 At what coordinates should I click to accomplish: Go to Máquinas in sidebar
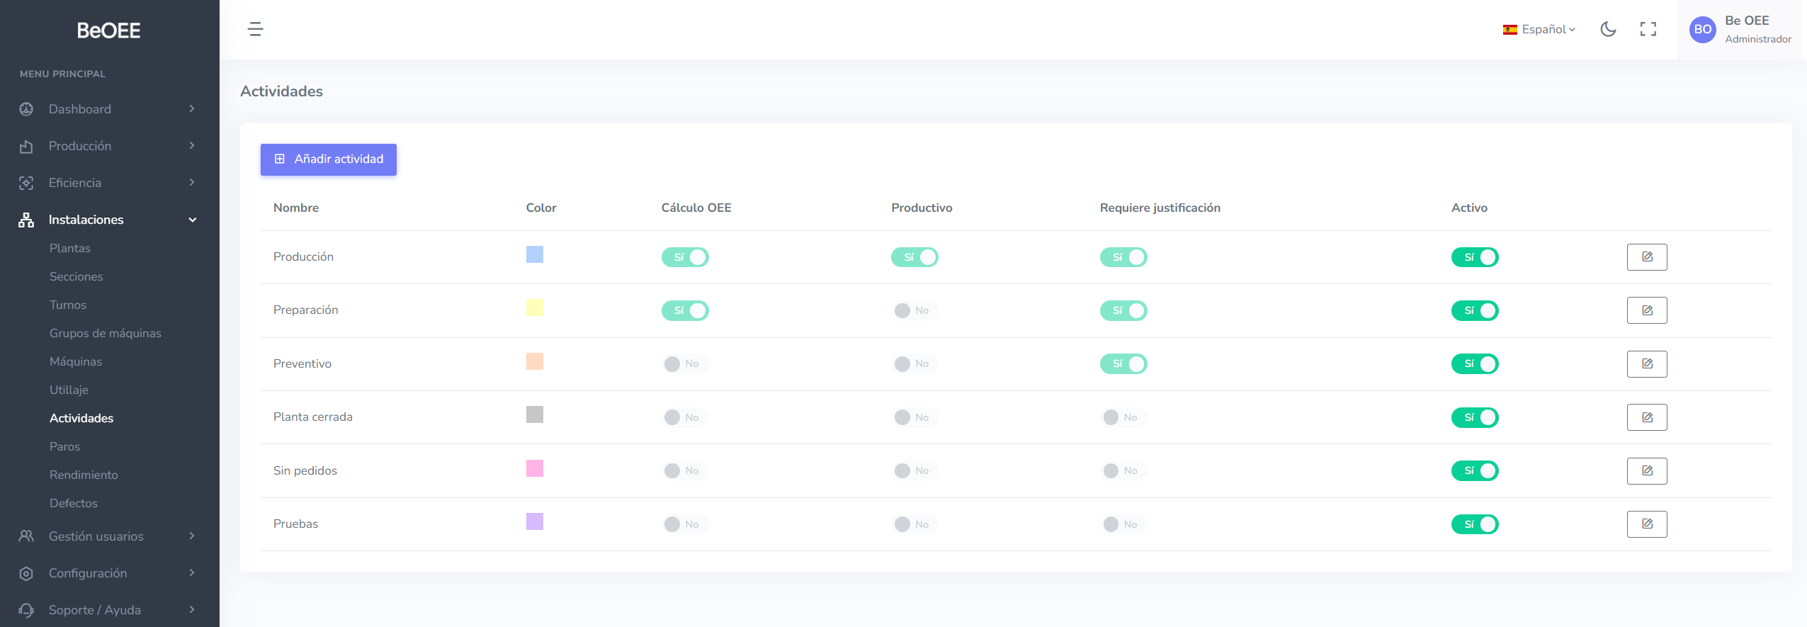76,361
